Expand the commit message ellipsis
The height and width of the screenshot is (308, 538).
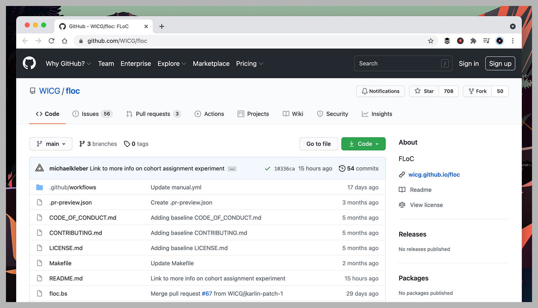point(232,169)
